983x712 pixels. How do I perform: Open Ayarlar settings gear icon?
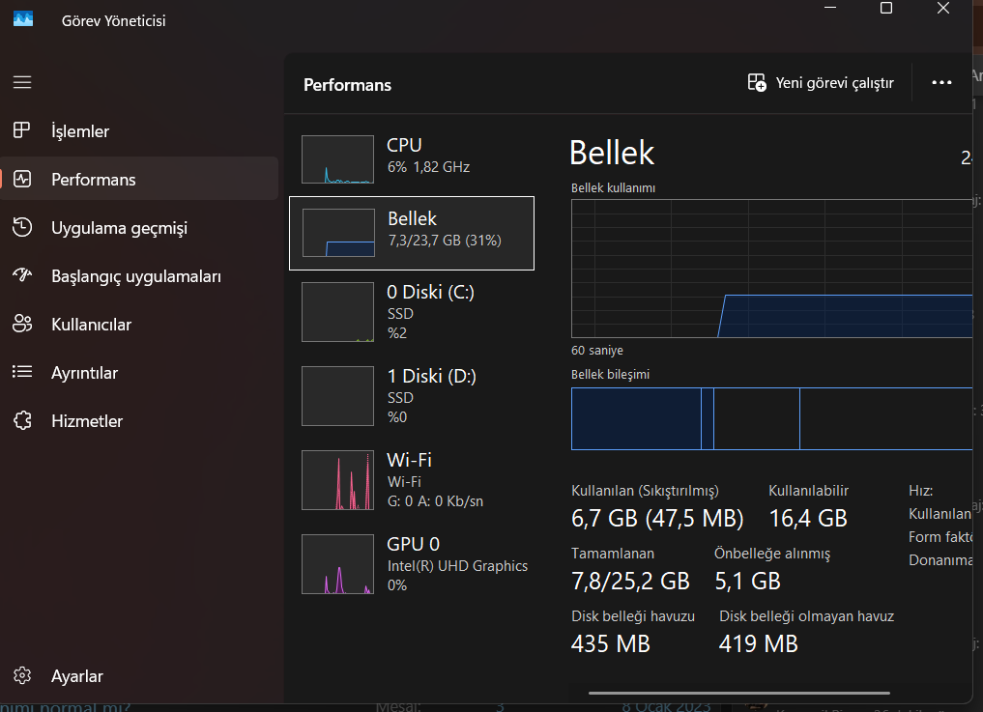[x=22, y=676]
